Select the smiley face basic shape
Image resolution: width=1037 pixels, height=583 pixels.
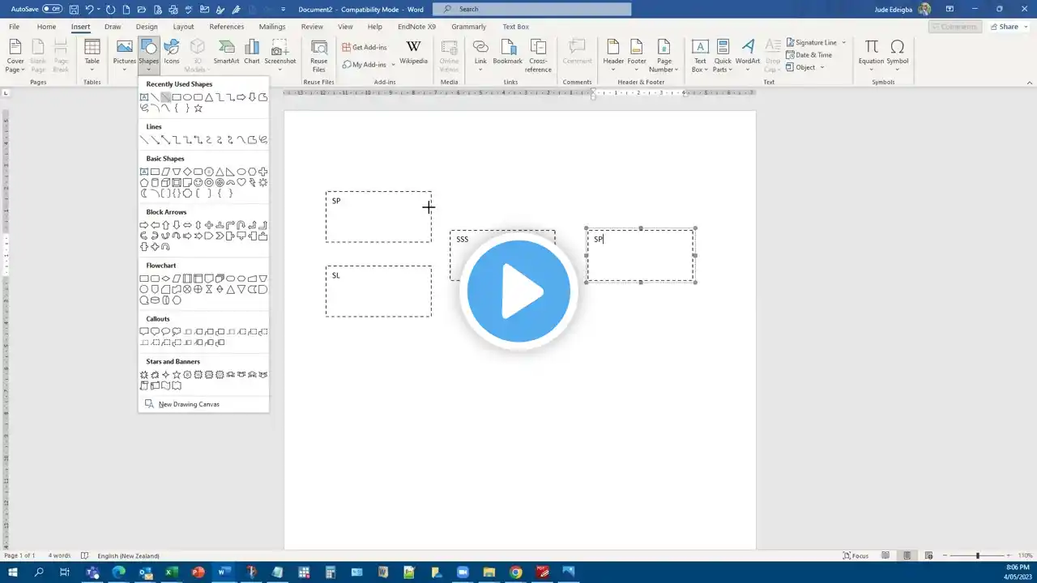198,182
